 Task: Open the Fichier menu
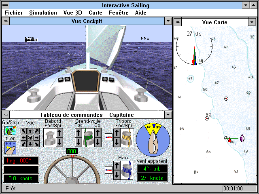click(14, 13)
